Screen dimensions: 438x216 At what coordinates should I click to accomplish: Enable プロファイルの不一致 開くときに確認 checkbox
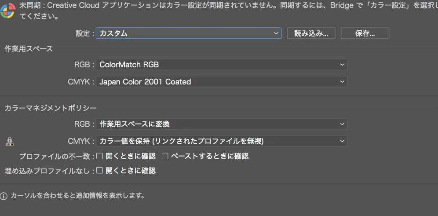coord(100,156)
